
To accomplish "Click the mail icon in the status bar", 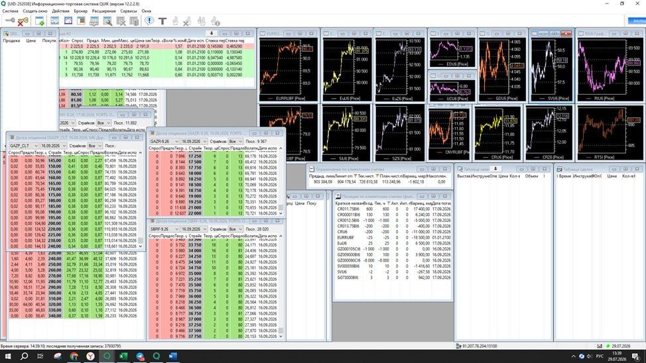I will 600,346.
